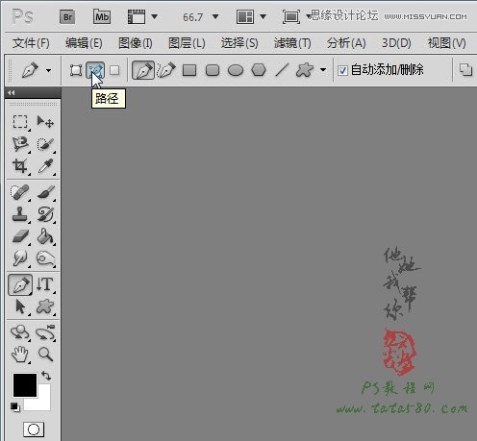Select the Magnetic Lasso tool
Screen dimensions: 477x441
(20, 144)
